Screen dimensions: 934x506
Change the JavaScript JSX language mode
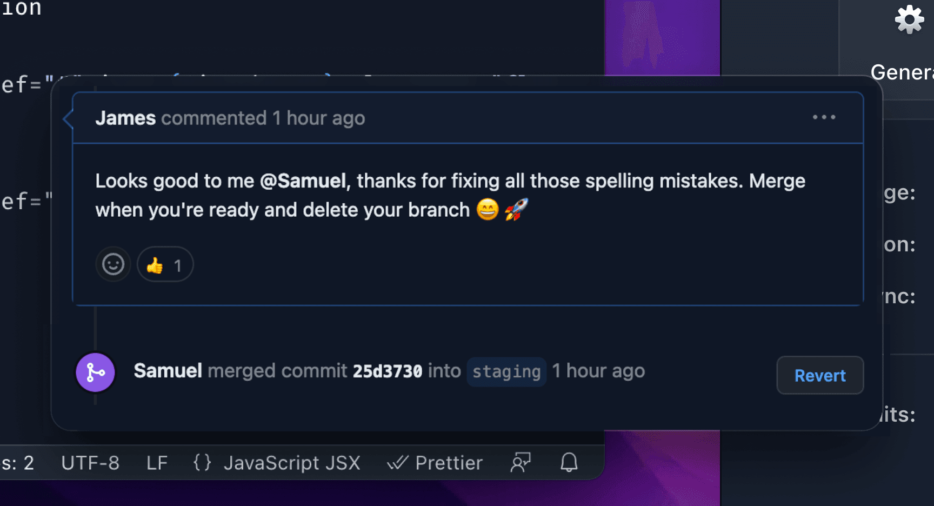[292, 463]
